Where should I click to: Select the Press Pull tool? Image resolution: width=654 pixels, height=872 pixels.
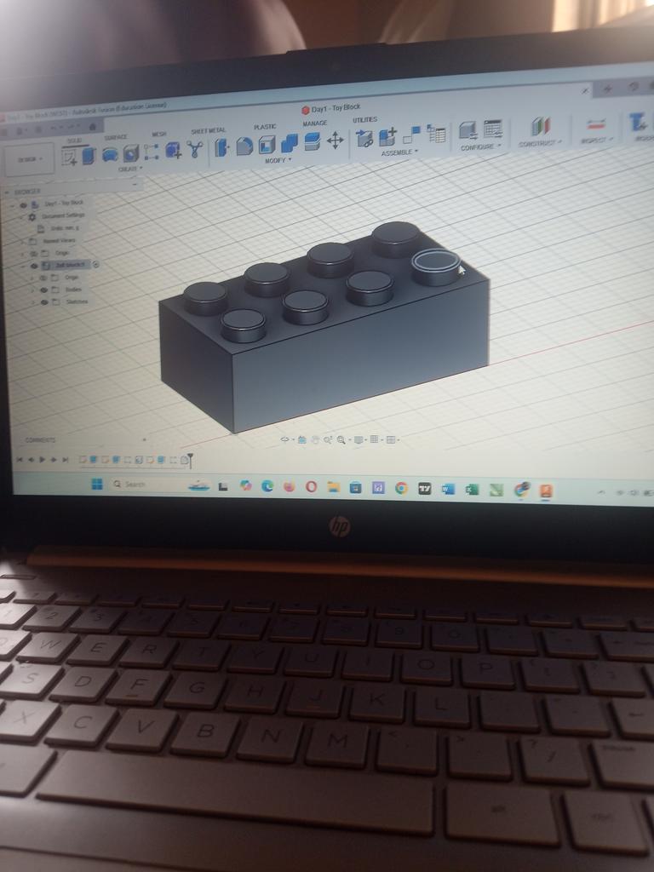pos(221,147)
